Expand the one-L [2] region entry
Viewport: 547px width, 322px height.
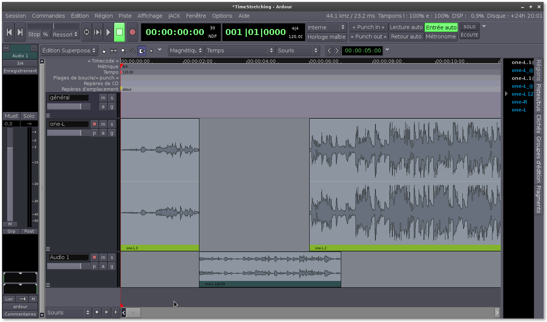point(506,94)
